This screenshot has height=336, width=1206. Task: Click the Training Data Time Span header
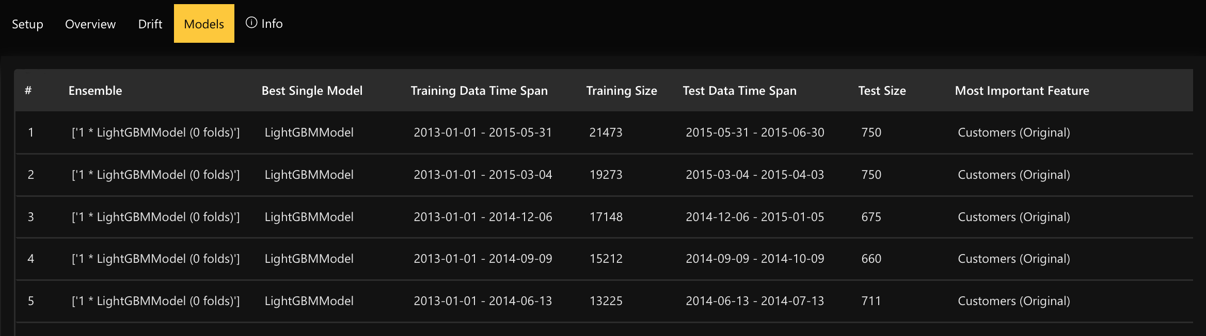479,91
